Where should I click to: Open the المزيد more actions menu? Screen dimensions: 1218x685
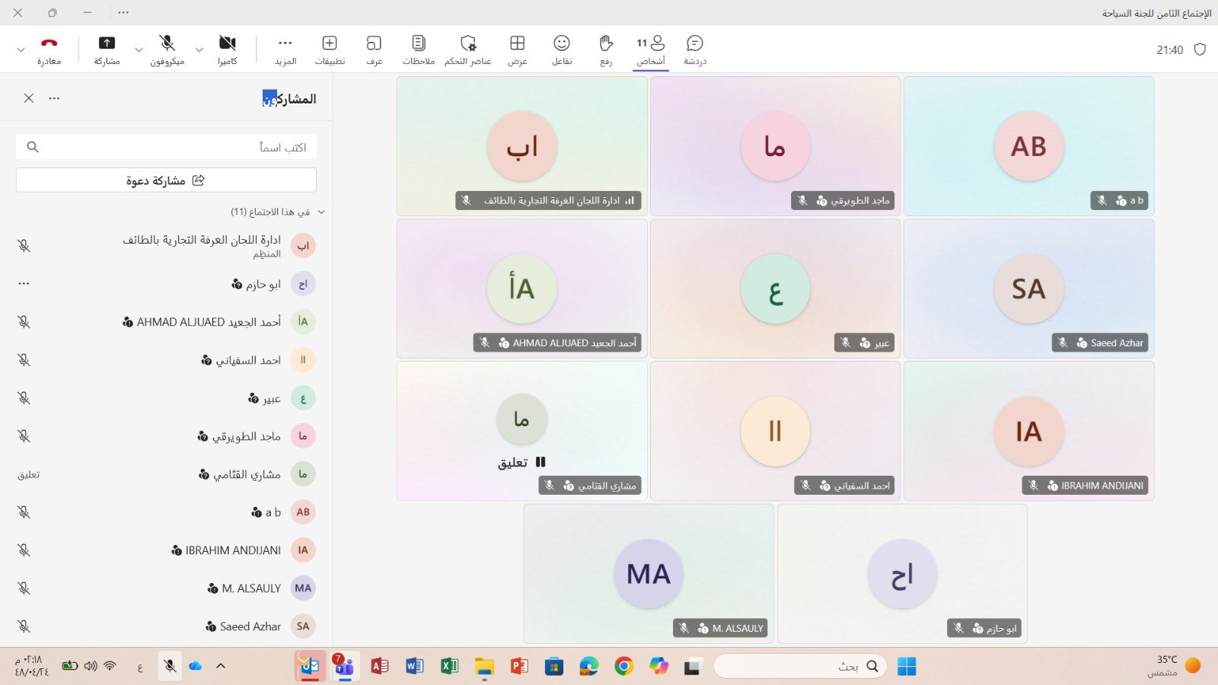(x=285, y=49)
